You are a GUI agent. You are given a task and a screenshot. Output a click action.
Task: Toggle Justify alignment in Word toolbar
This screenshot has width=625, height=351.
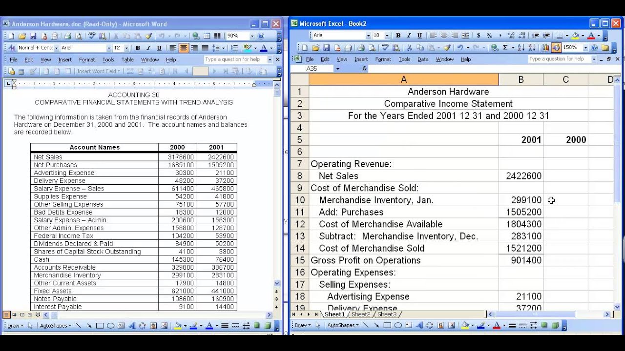[x=205, y=48]
